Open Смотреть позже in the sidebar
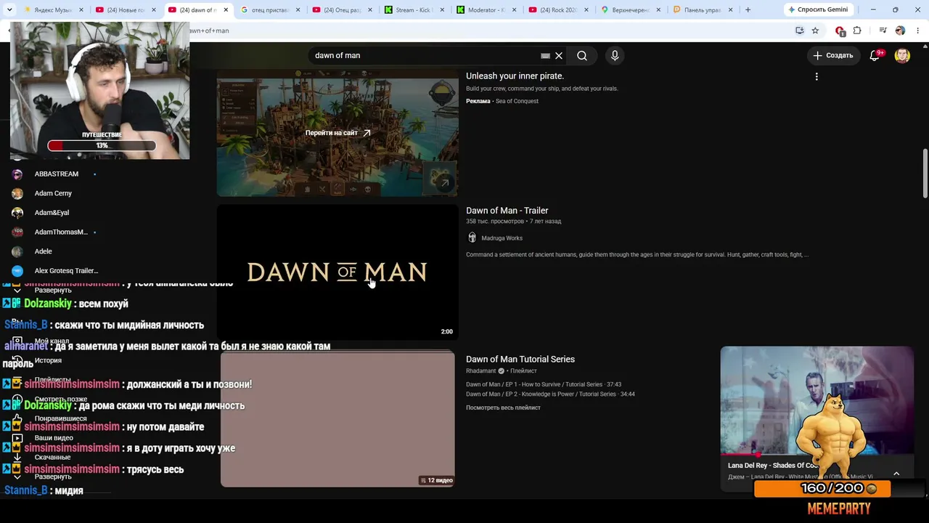 click(60, 399)
